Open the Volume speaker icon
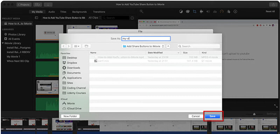The width and height of the screenshot is (280, 134). coord(208,12)
